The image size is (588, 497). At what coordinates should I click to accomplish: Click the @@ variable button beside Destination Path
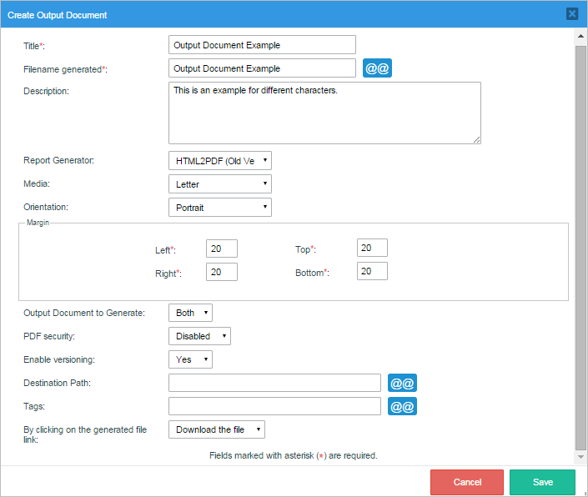point(402,383)
